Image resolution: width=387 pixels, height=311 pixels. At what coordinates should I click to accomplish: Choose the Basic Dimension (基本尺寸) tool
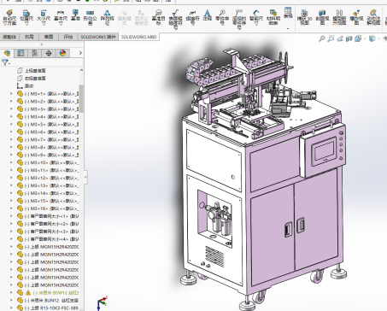coord(61,17)
